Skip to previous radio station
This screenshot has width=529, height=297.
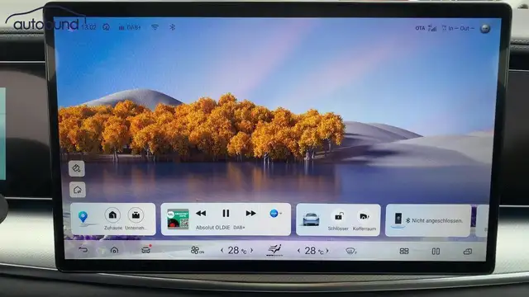(x=201, y=213)
